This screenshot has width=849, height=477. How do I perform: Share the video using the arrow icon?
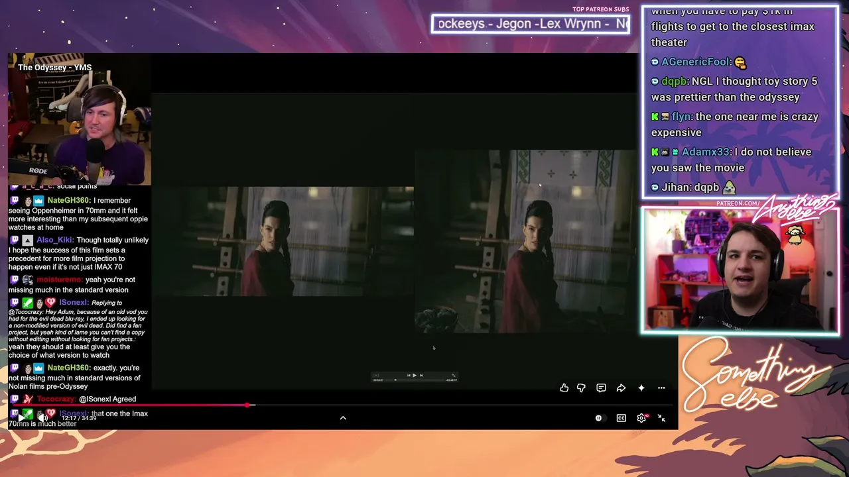pos(621,388)
